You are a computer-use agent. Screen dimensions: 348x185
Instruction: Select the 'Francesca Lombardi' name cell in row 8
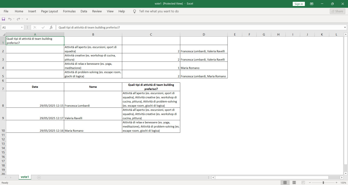pyautogui.click(x=93, y=99)
